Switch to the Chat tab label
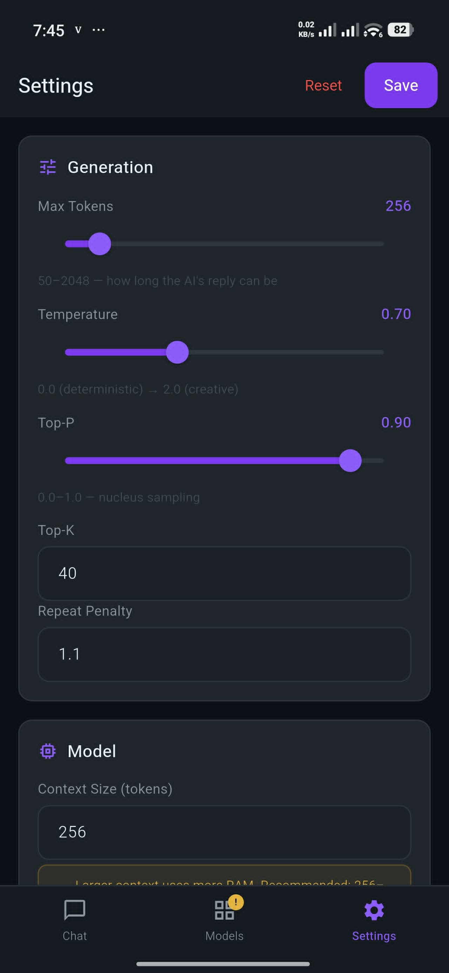The height and width of the screenshot is (973, 449). 75,935
